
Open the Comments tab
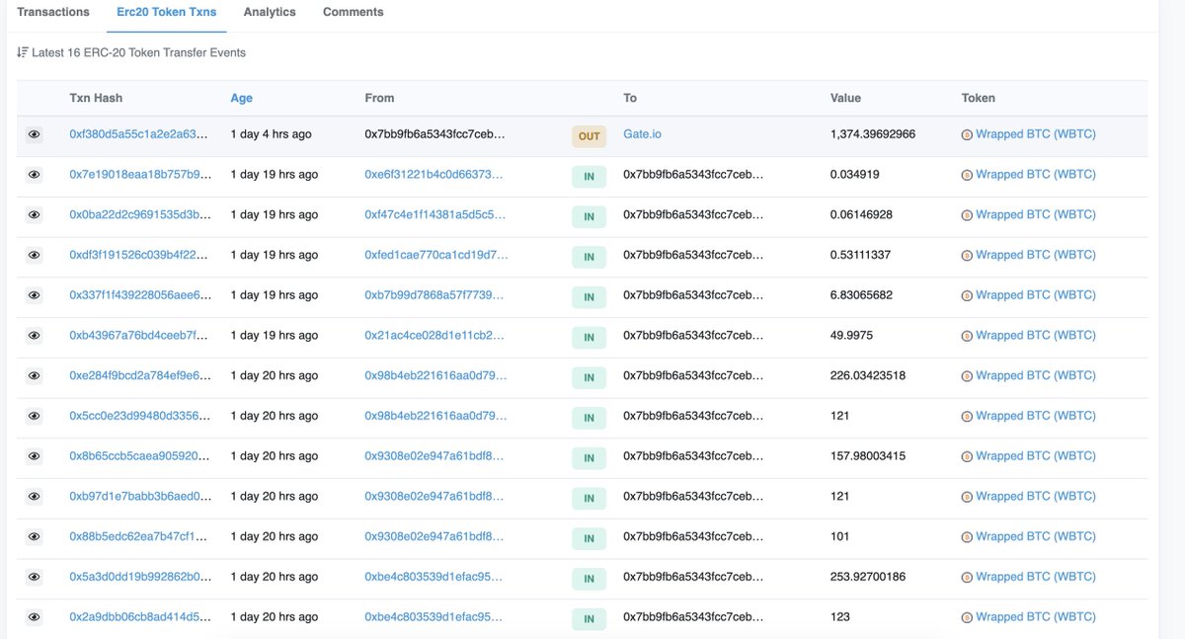352,12
